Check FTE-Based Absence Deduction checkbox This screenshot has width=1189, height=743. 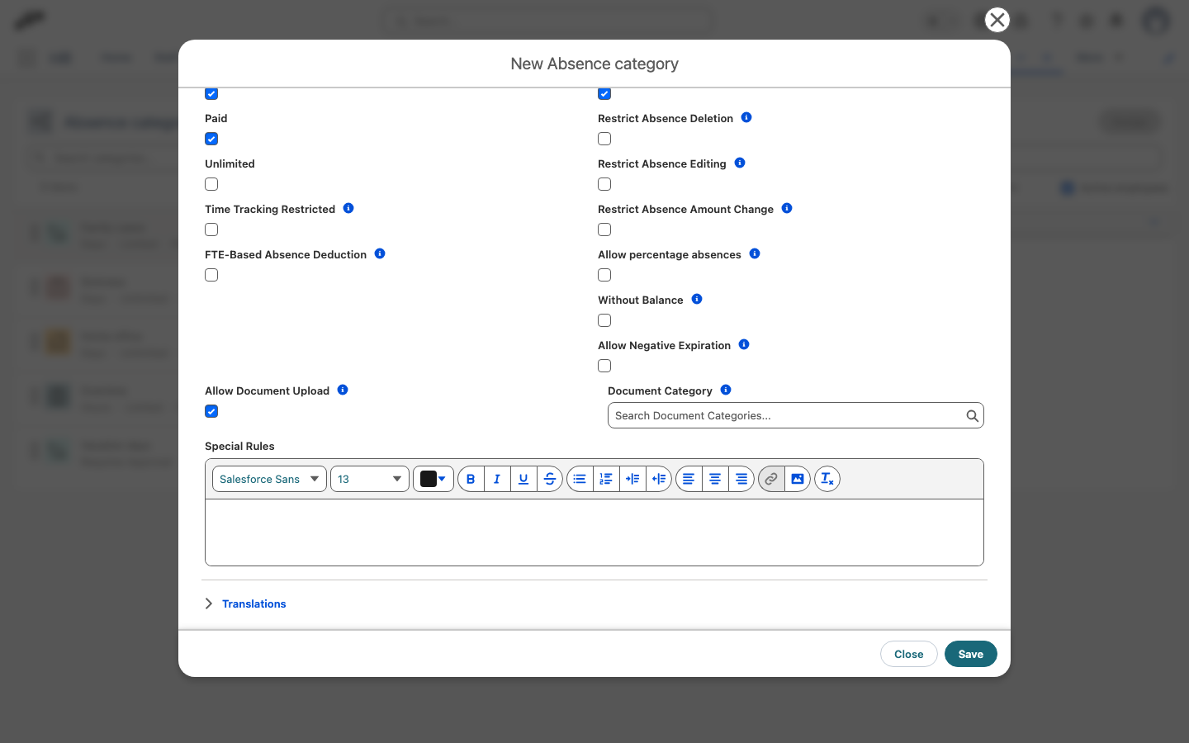pos(211,275)
